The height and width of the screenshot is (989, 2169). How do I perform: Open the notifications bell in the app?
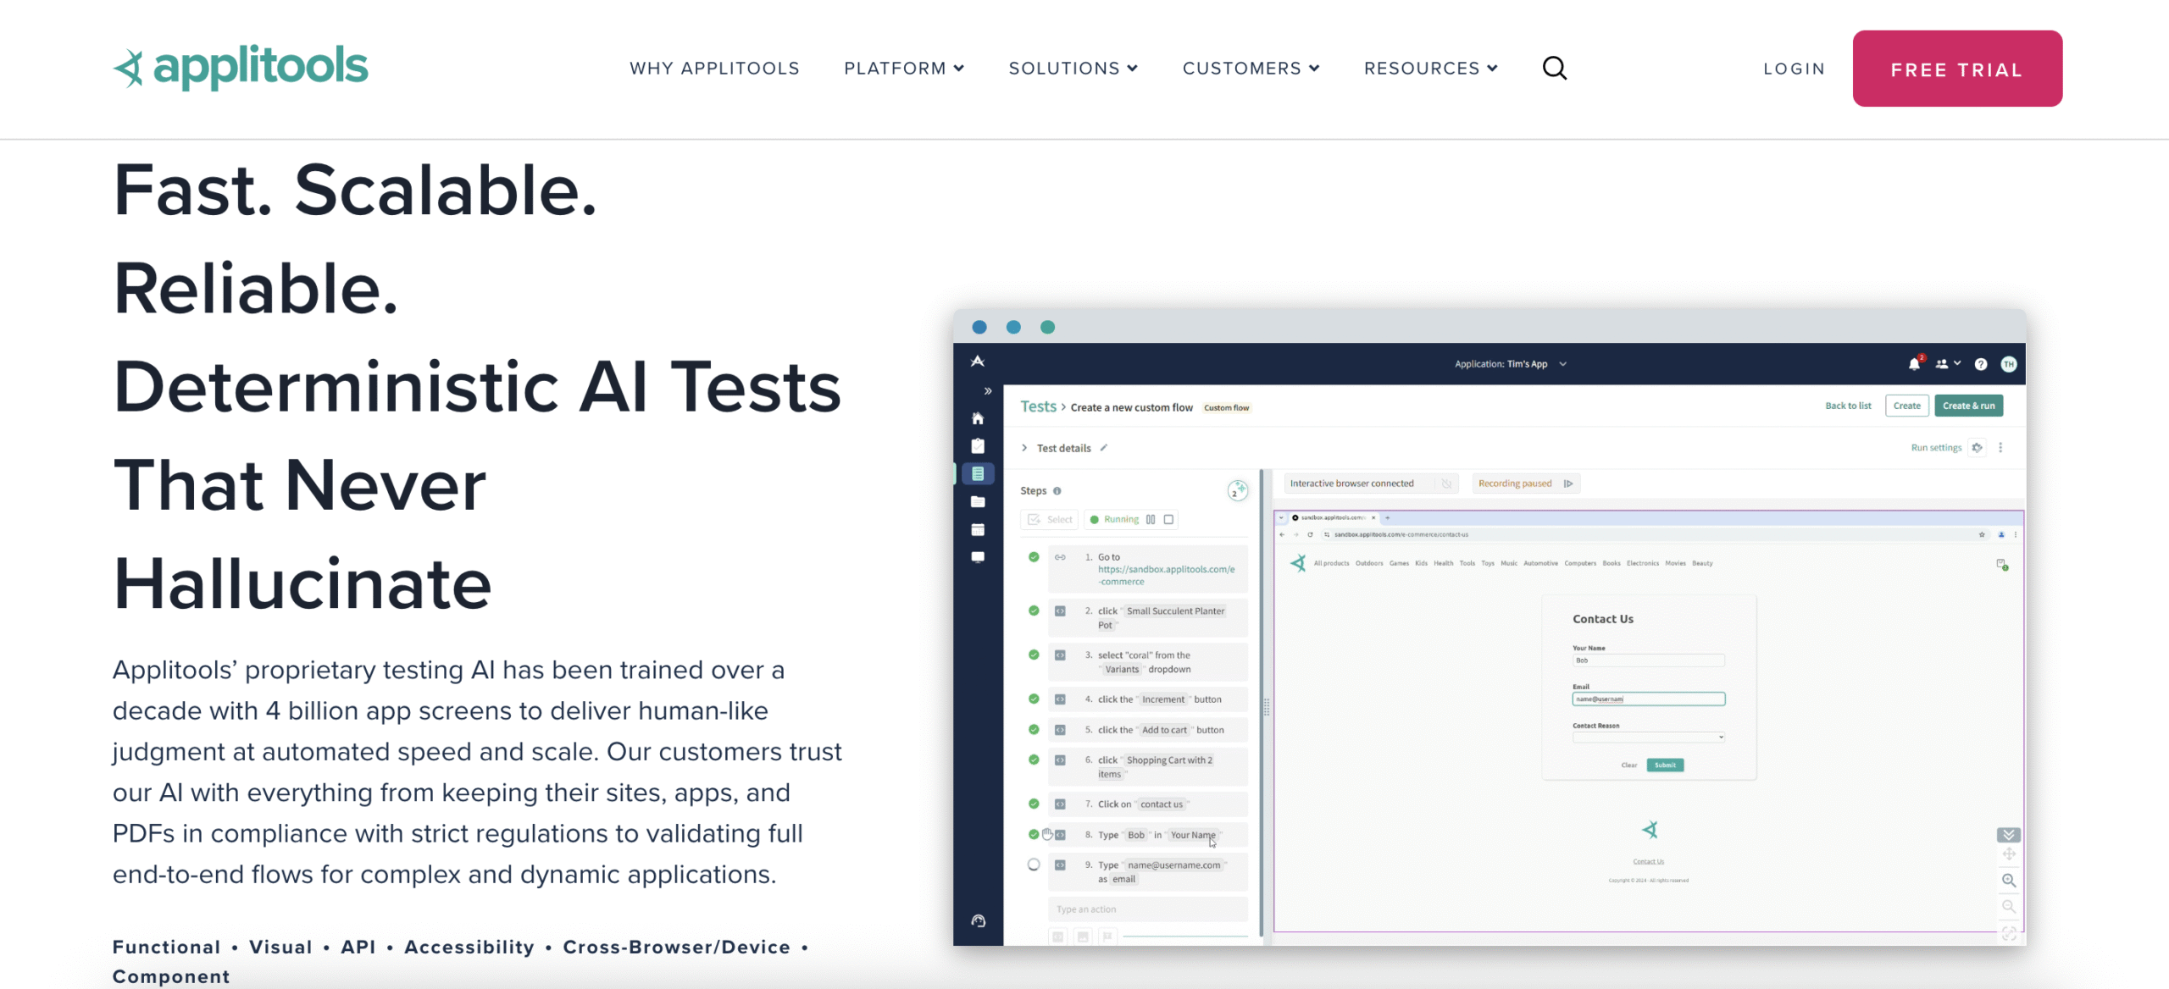pyautogui.click(x=1914, y=364)
